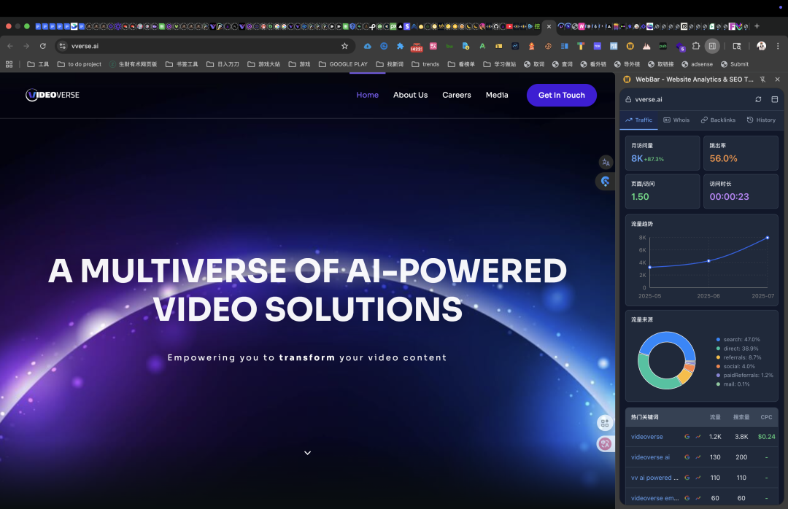
Task: Click the VideoVerse logo
Action: 53,95
